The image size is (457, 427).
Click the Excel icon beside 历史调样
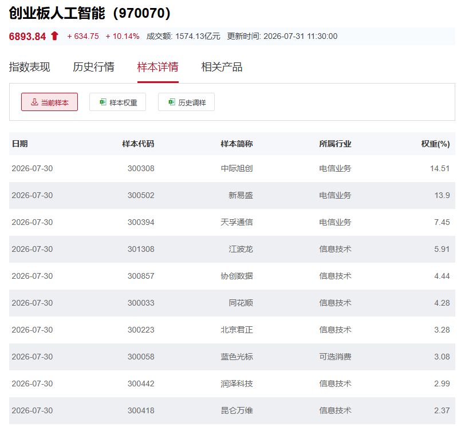point(172,102)
